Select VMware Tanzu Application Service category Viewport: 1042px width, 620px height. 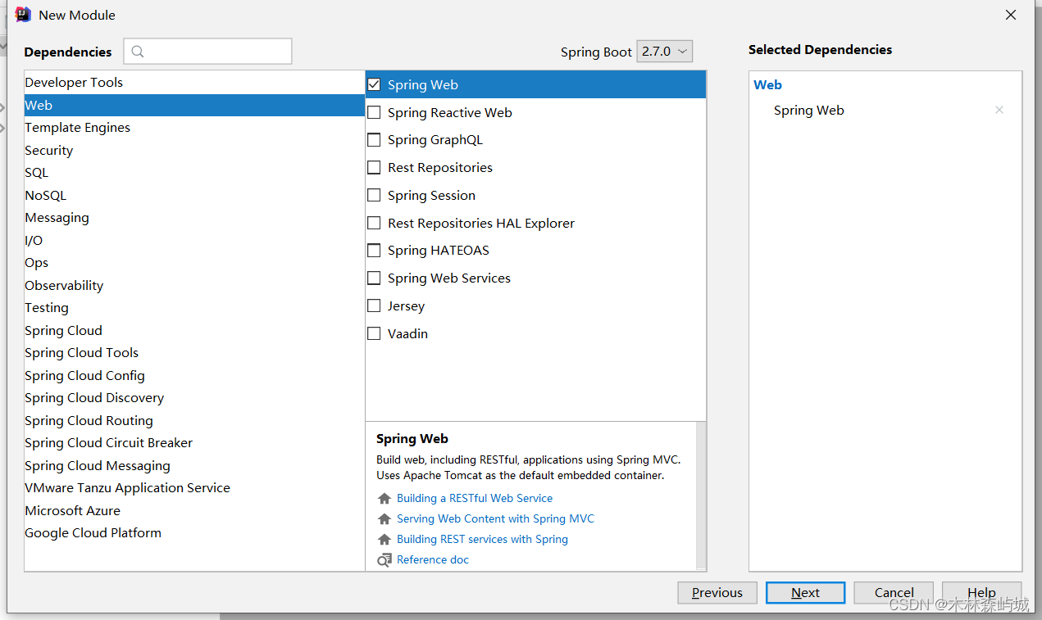point(194,488)
